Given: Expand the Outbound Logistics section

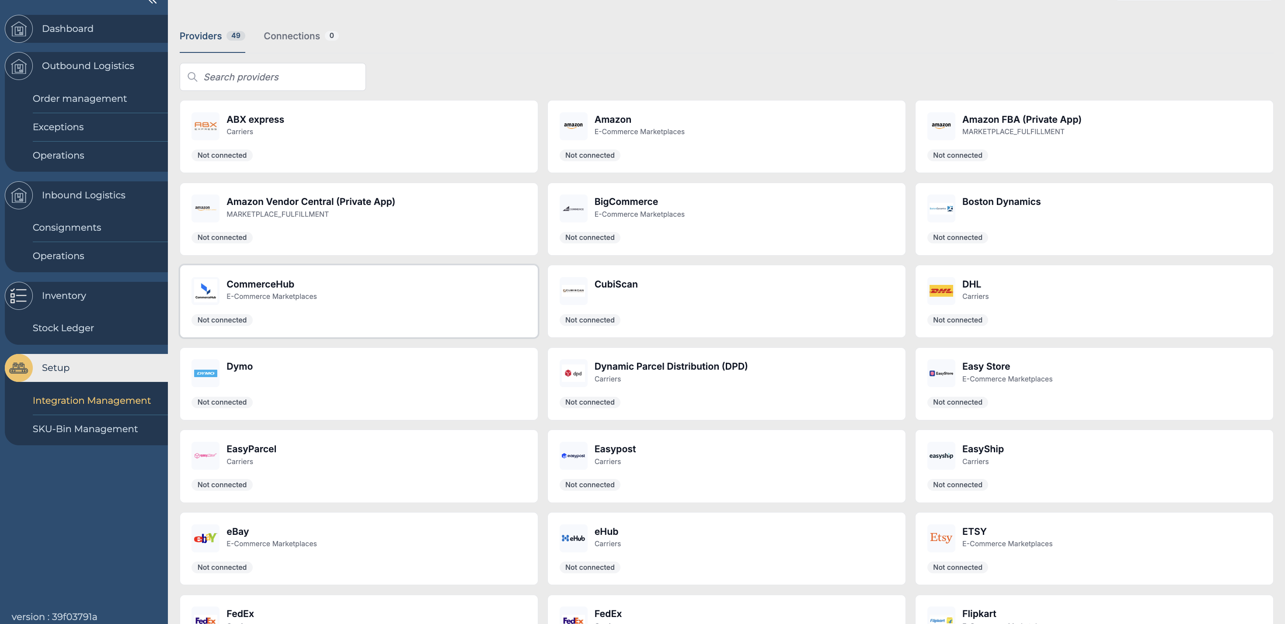Looking at the screenshot, I should point(88,66).
